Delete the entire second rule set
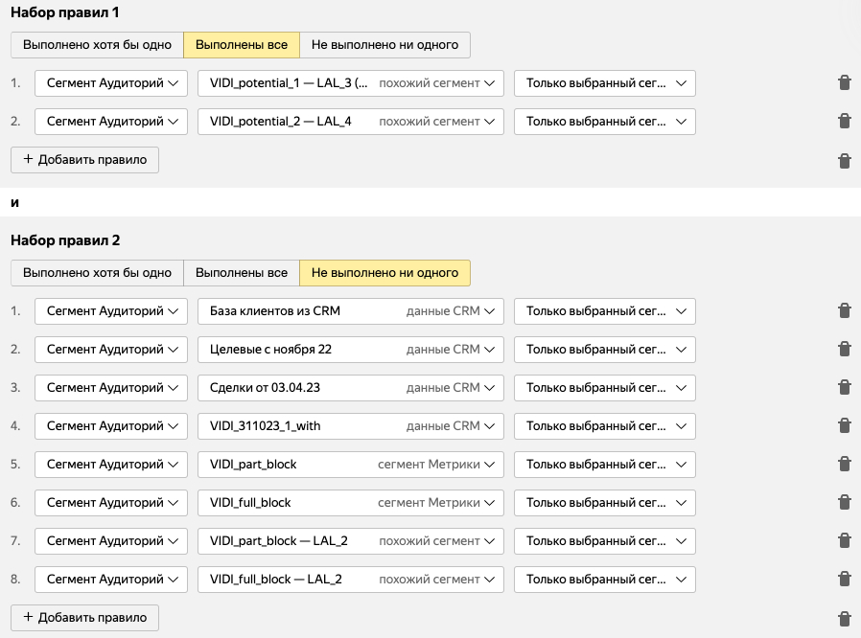861x638 pixels. [x=844, y=619]
